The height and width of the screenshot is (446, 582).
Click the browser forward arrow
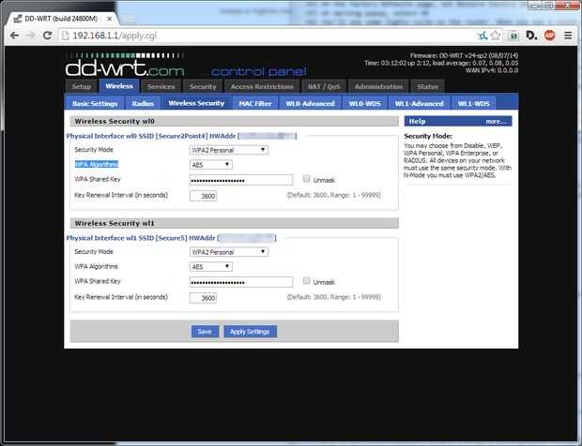pyautogui.click(x=31, y=36)
